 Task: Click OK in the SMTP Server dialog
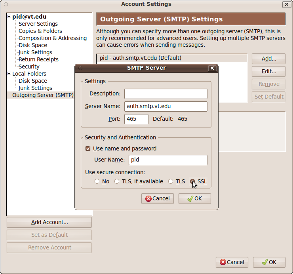pyautogui.click(x=194, y=198)
